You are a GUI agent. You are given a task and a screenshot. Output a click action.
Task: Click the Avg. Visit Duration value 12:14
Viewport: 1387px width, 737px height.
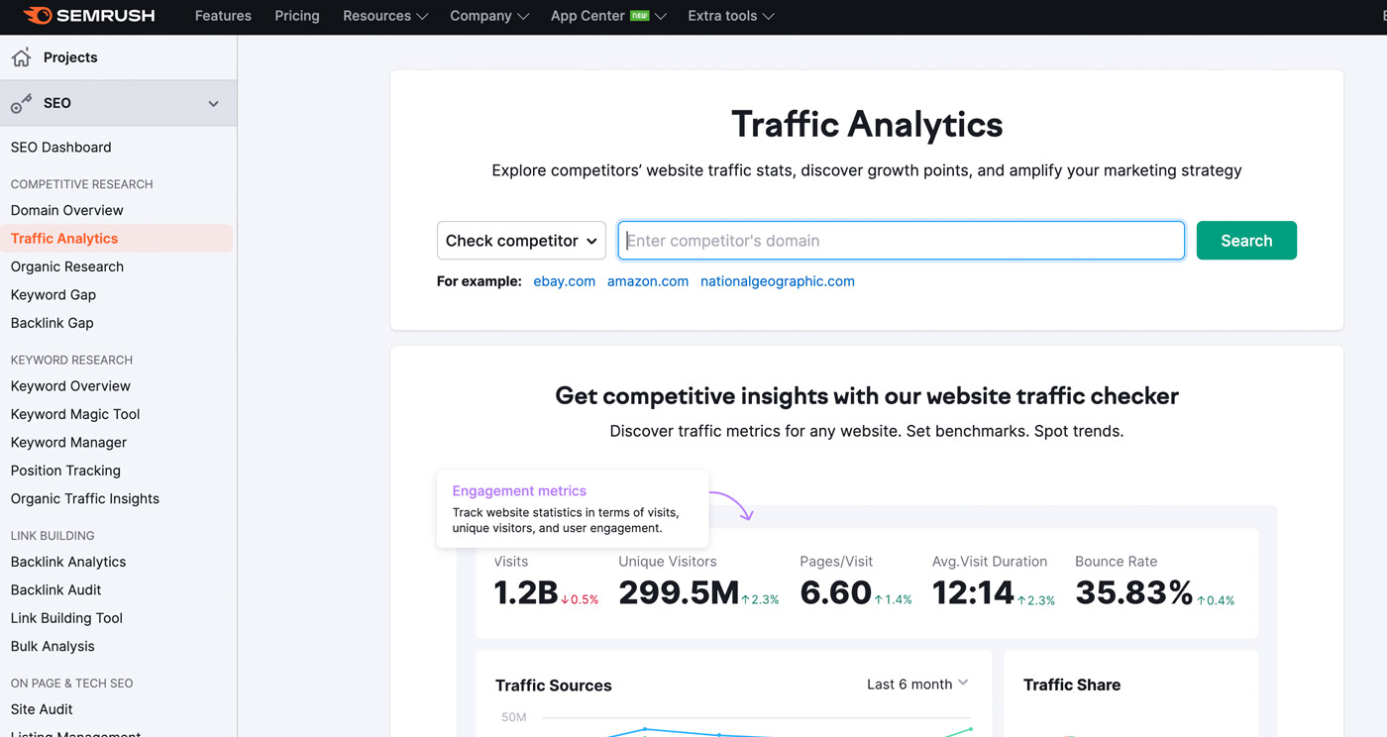[974, 592]
